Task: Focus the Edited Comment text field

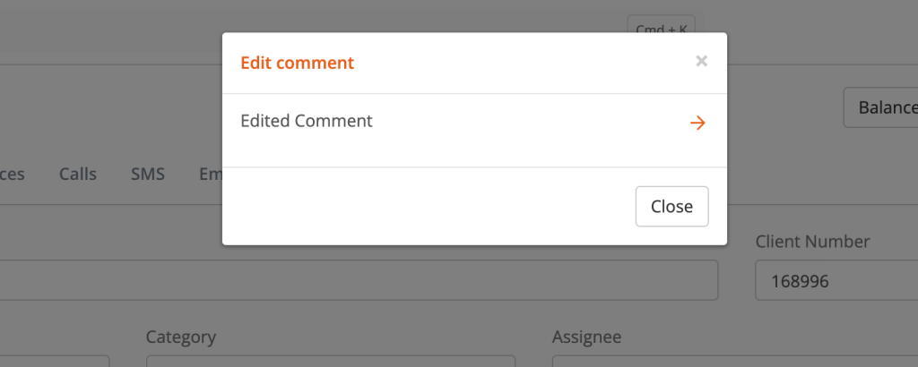Action: tap(448, 122)
